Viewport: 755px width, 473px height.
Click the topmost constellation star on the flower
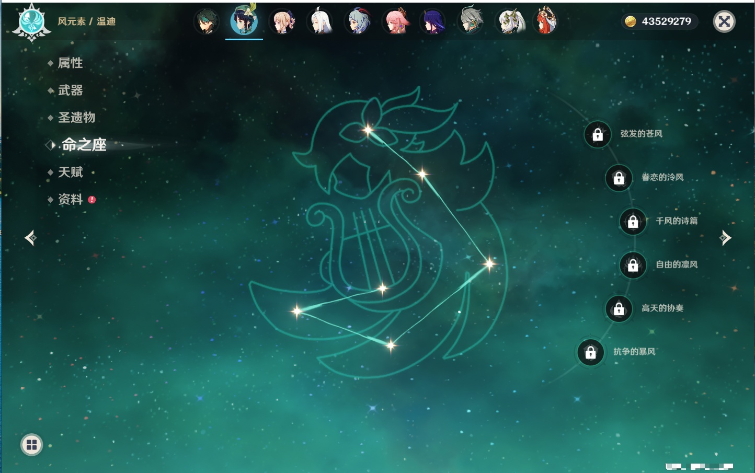368,130
